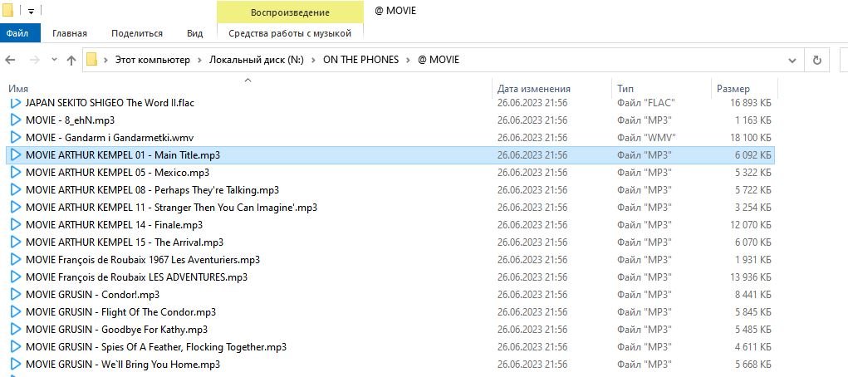The image size is (848, 377).
Task: Click play icon of JAPAN SEKITO SHIGEO file
Action: tap(16, 103)
